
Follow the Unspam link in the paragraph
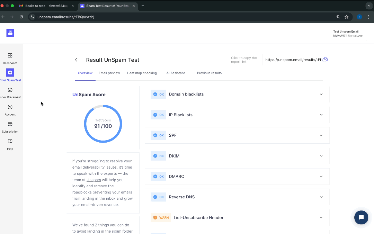tap(94, 180)
